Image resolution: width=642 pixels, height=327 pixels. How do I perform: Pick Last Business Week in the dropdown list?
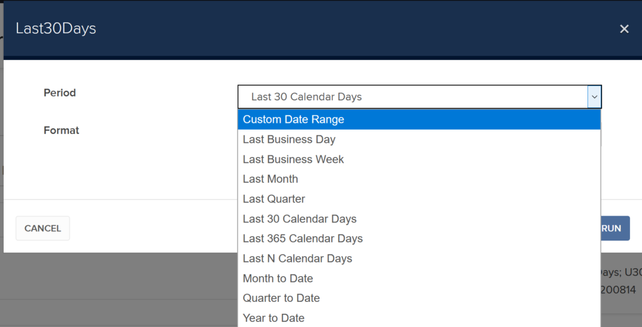(x=419, y=159)
